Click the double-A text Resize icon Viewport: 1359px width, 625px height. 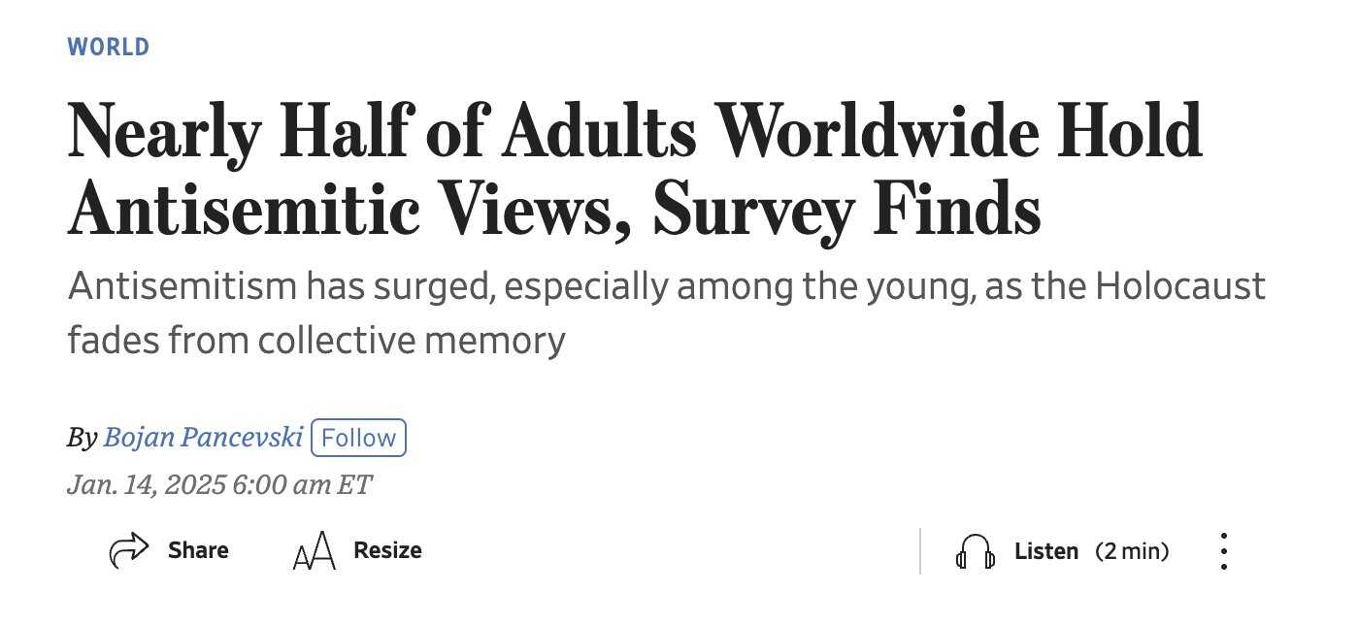tap(315, 552)
